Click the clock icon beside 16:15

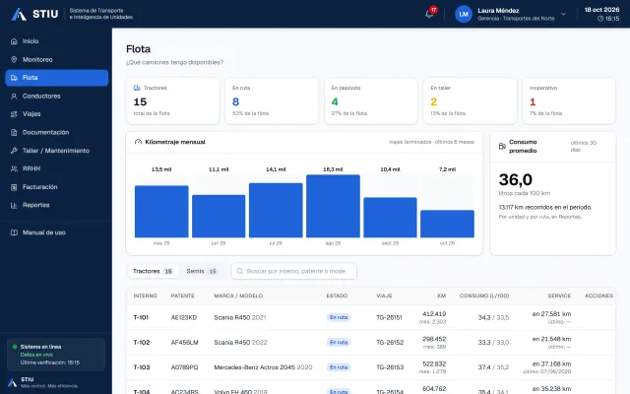point(600,19)
